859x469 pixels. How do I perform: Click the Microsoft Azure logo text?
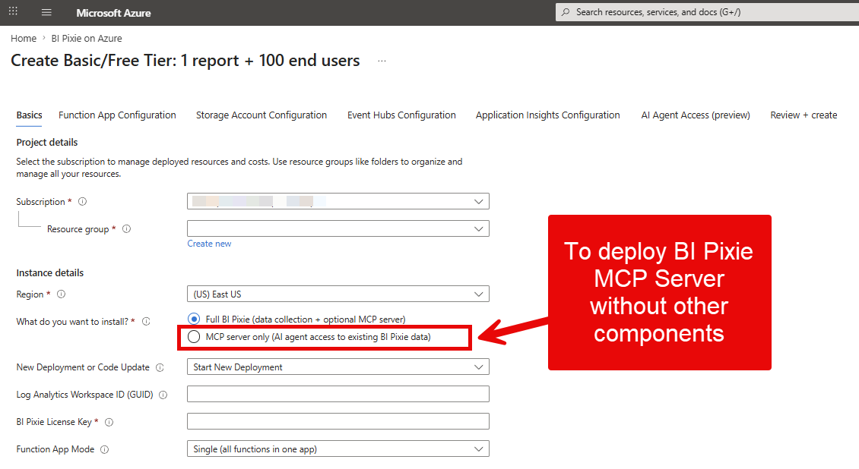click(x=113, y=13)
